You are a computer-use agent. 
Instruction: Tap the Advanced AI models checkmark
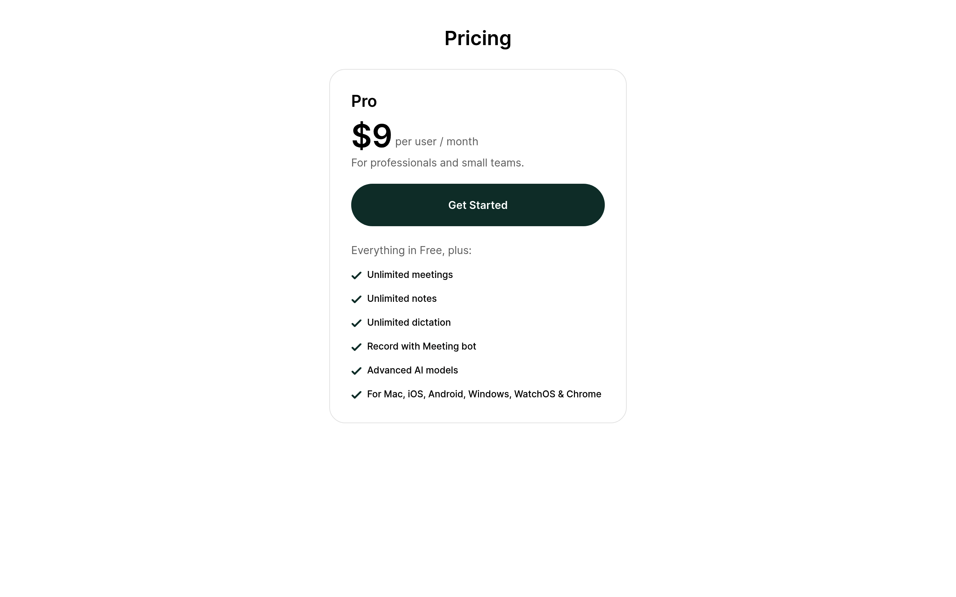(356, 371)
